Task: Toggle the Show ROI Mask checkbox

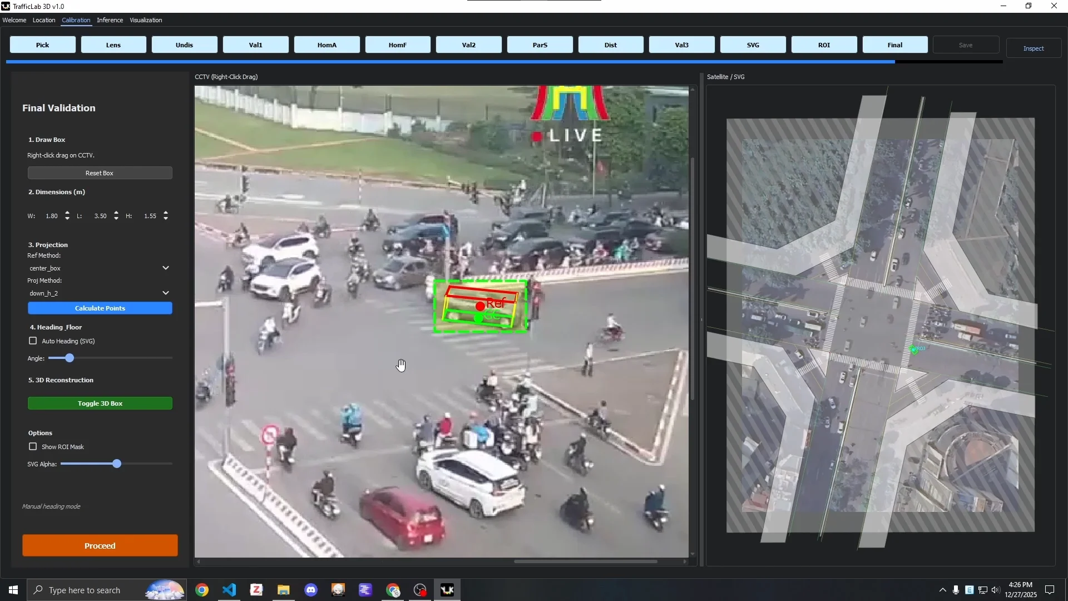Action: coord(33,447)
